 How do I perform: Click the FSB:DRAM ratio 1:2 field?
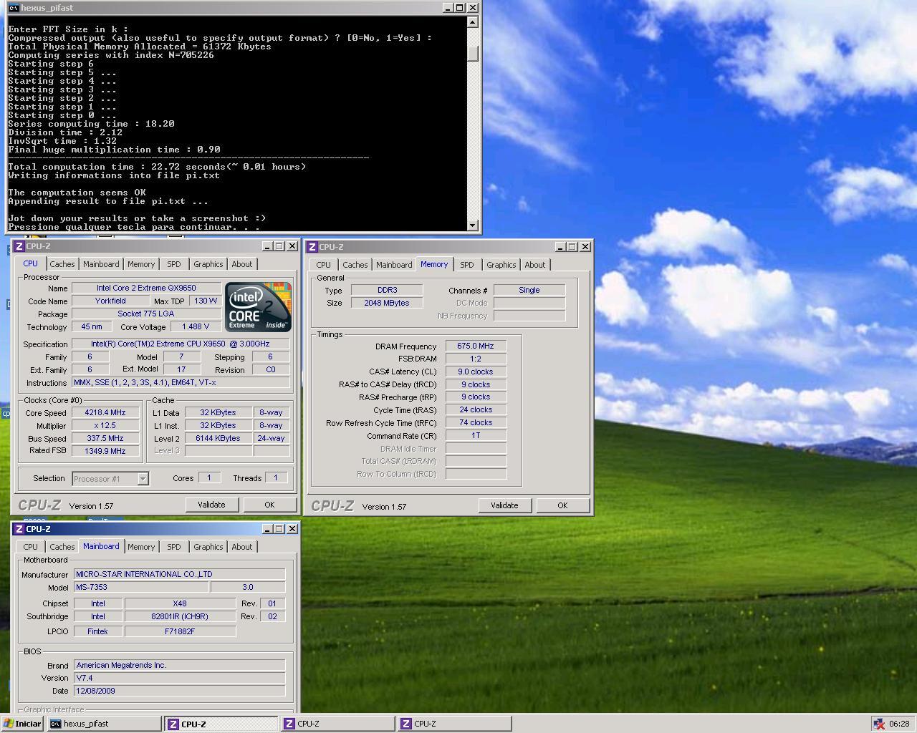click(476, 359)
